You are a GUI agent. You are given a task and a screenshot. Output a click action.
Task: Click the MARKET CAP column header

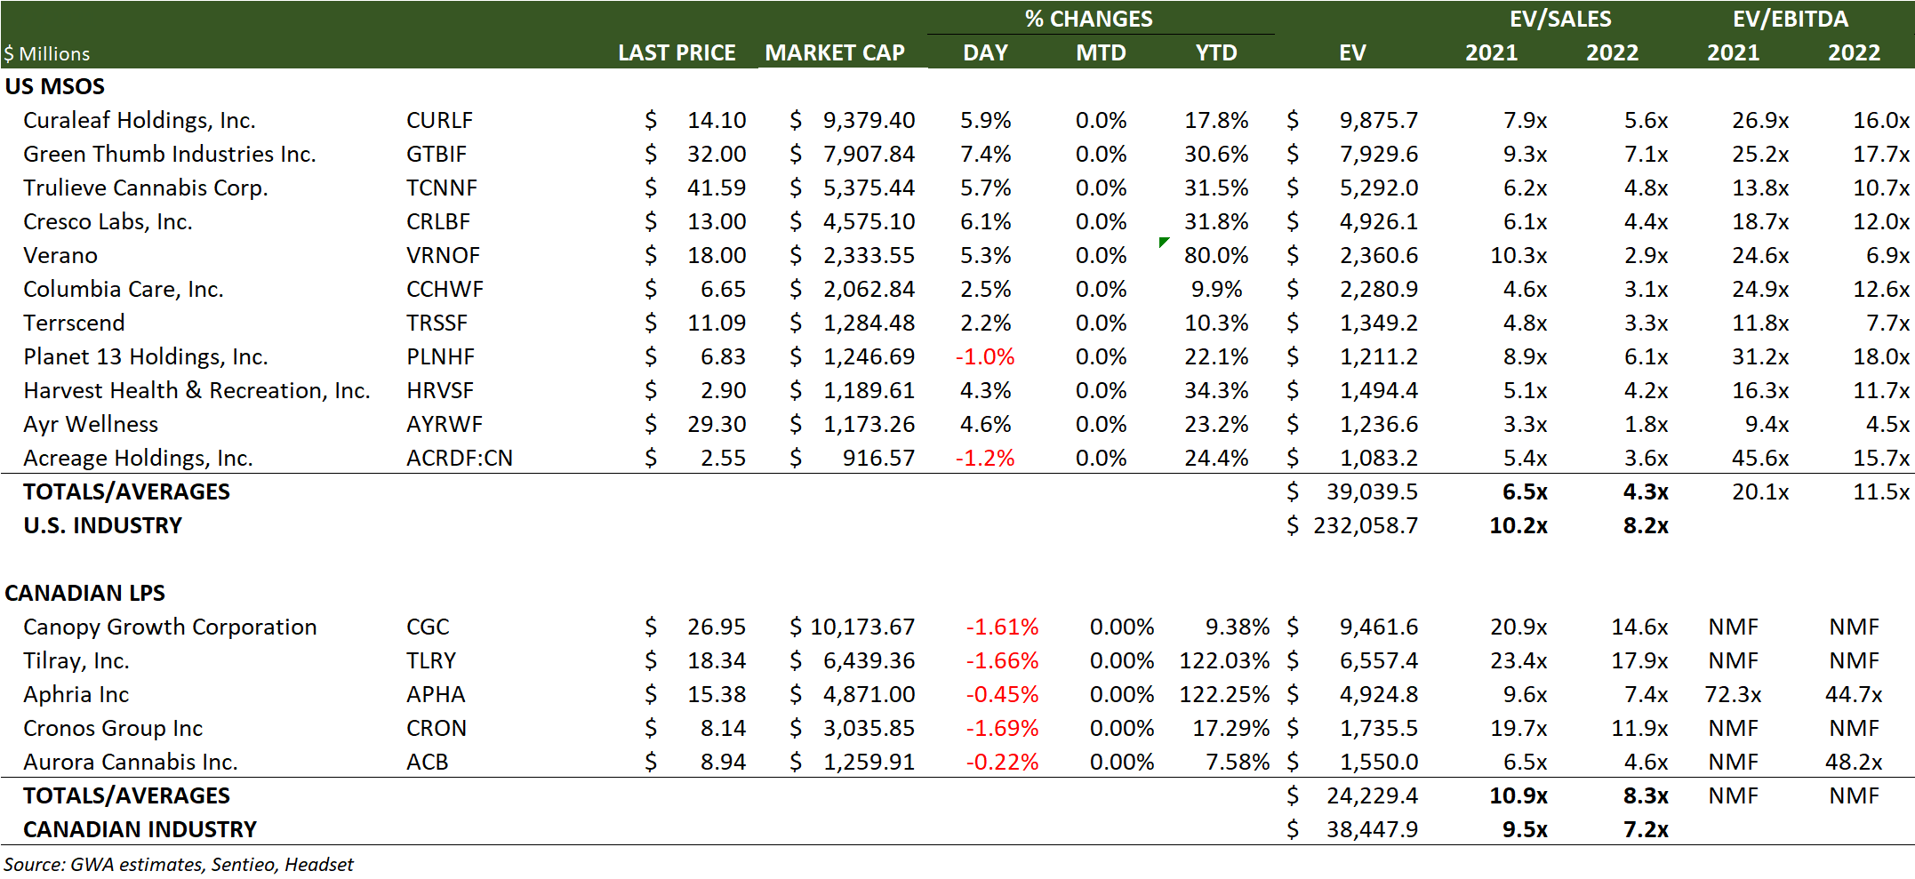[x=835, y=52]
